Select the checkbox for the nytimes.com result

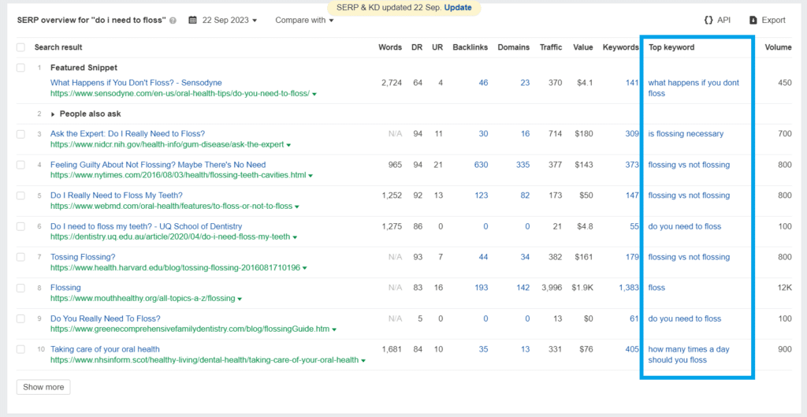pyautogui.click(x=20, y=165)
